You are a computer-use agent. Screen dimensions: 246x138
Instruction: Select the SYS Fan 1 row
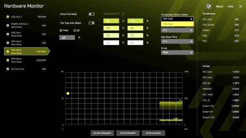tap(26, 34)
